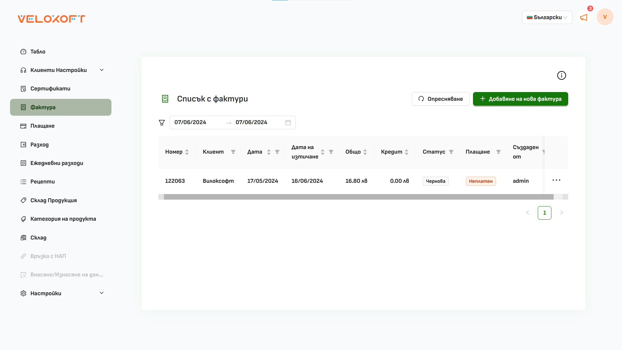This screenshot has height=350, width=622.
Task: Toggle the filter on Статус column
Action: 452,152
